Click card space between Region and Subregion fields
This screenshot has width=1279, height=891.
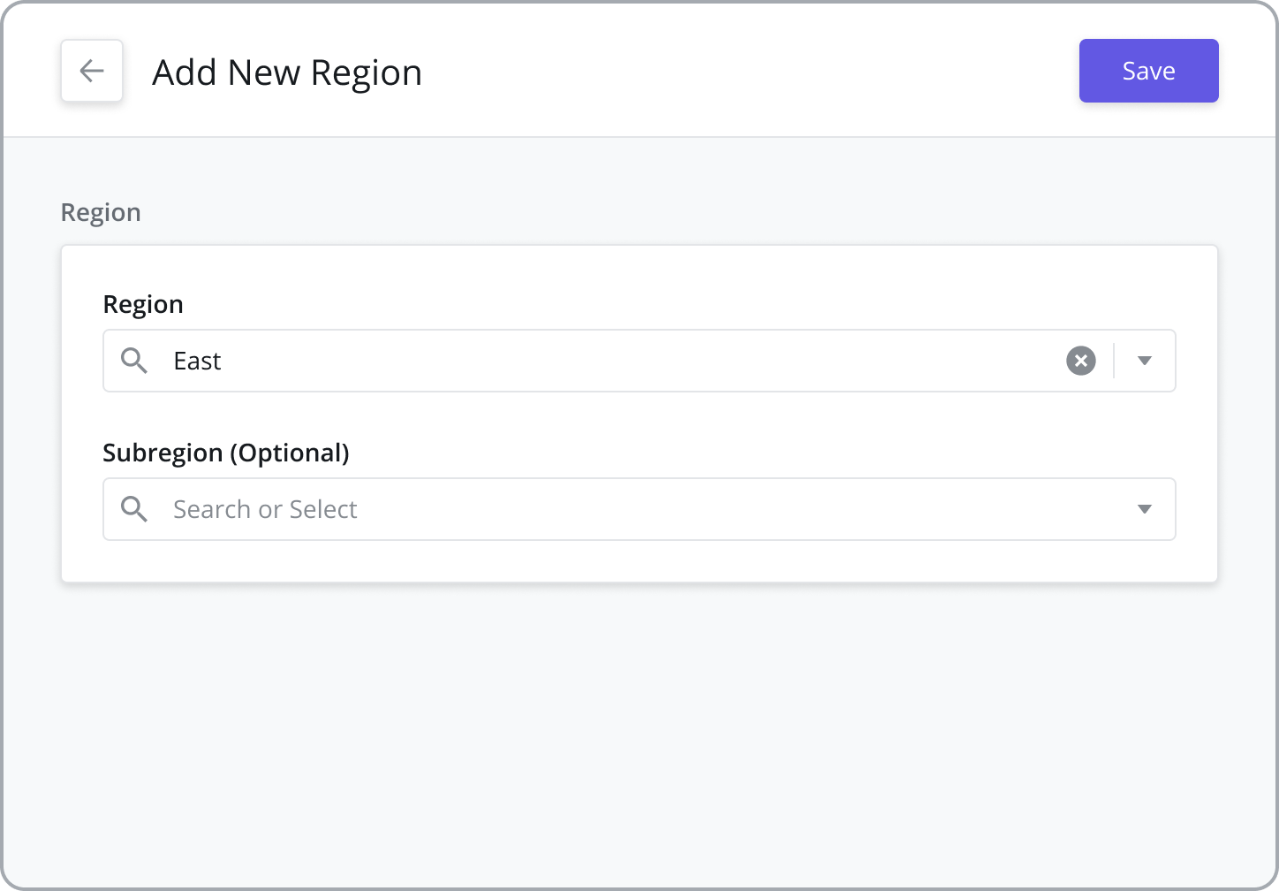pos(639,415)
